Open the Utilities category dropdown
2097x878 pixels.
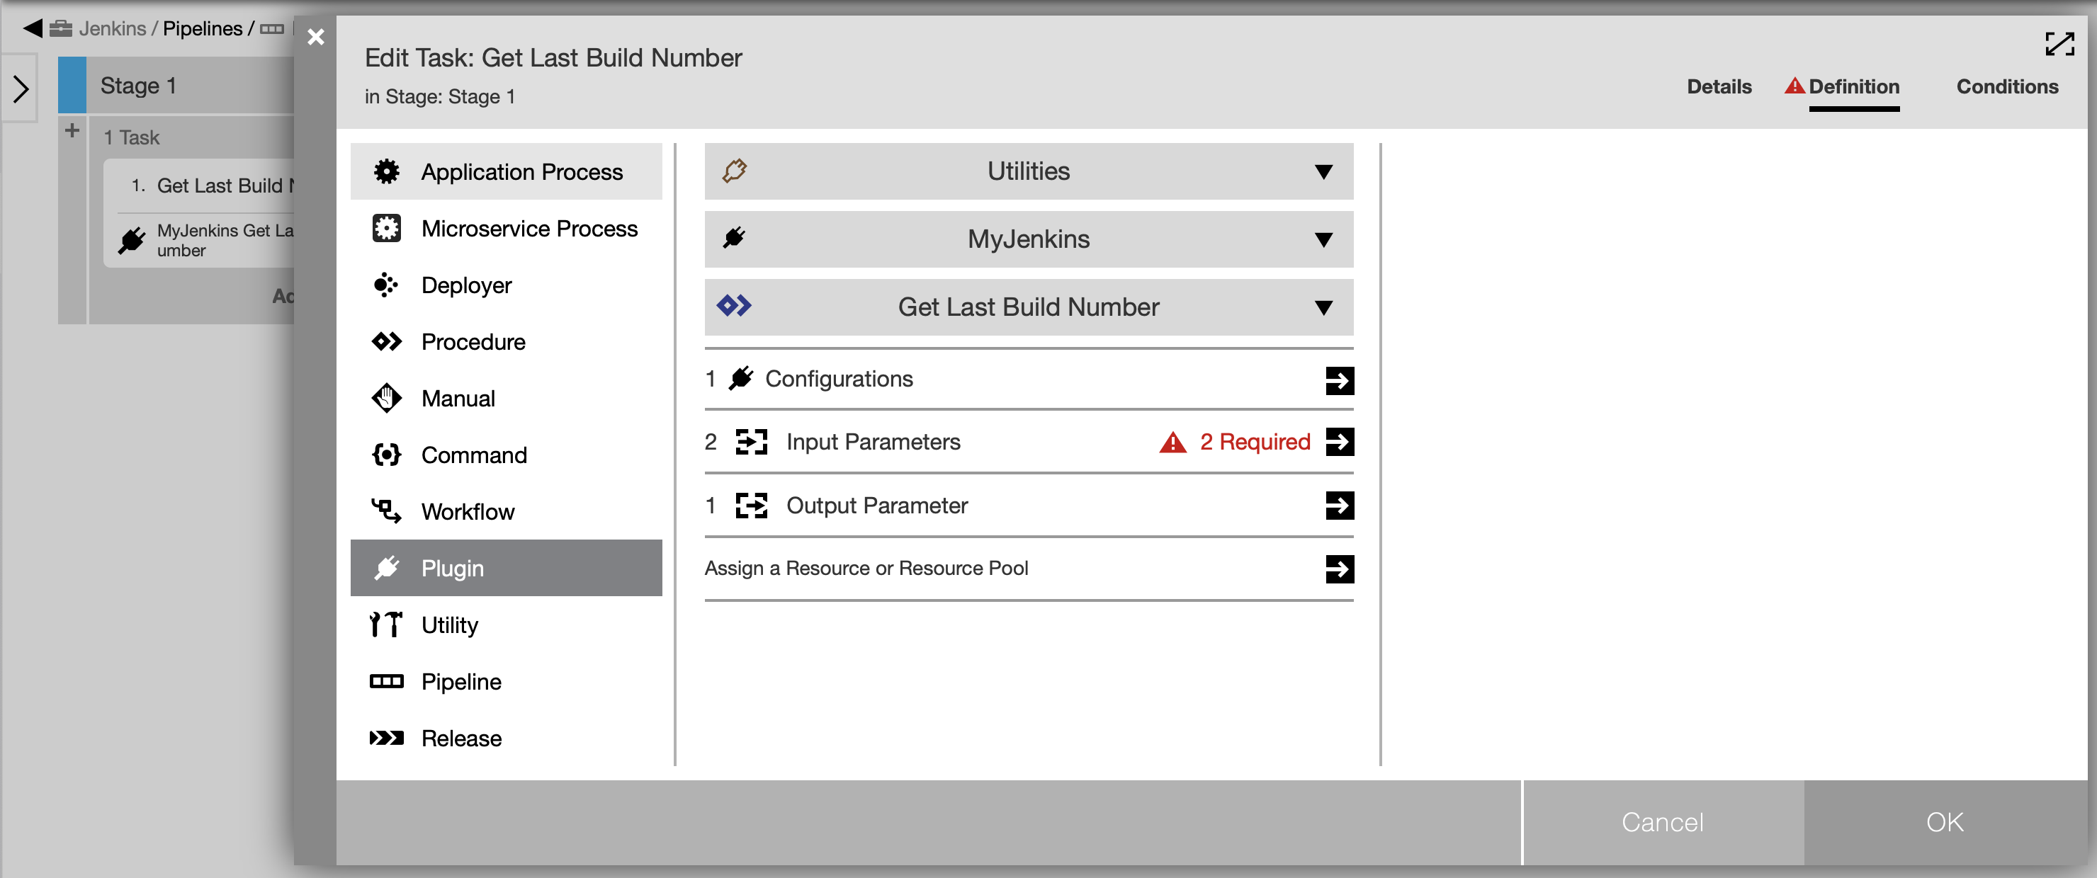1029,171
